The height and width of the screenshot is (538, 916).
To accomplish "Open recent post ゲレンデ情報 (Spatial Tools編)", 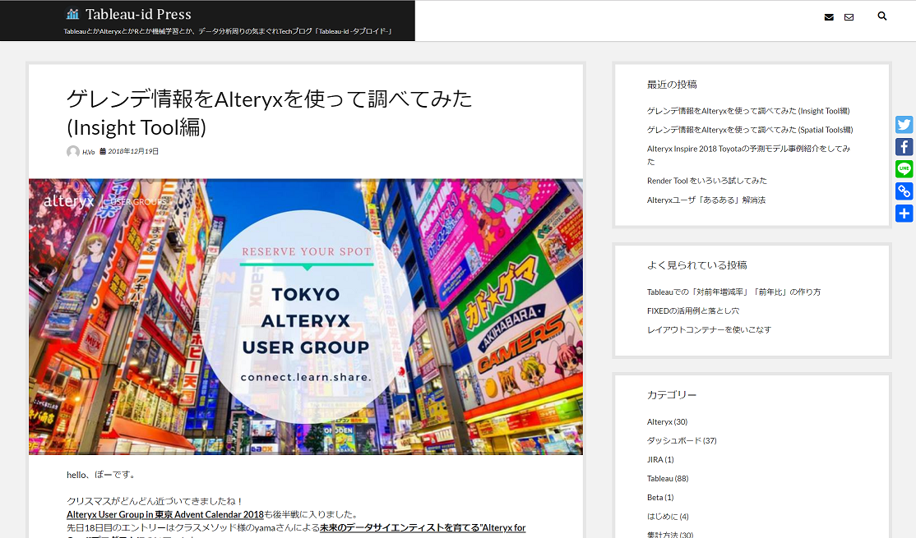I will point(750,130).
